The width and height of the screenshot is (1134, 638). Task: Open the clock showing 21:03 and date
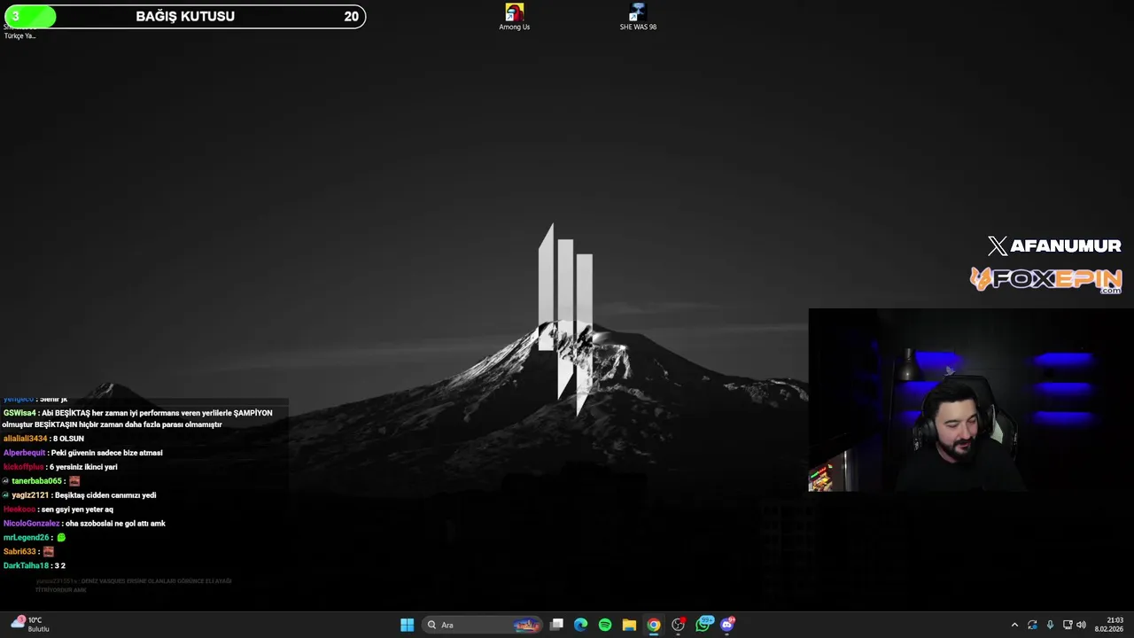coord(1109,625)
